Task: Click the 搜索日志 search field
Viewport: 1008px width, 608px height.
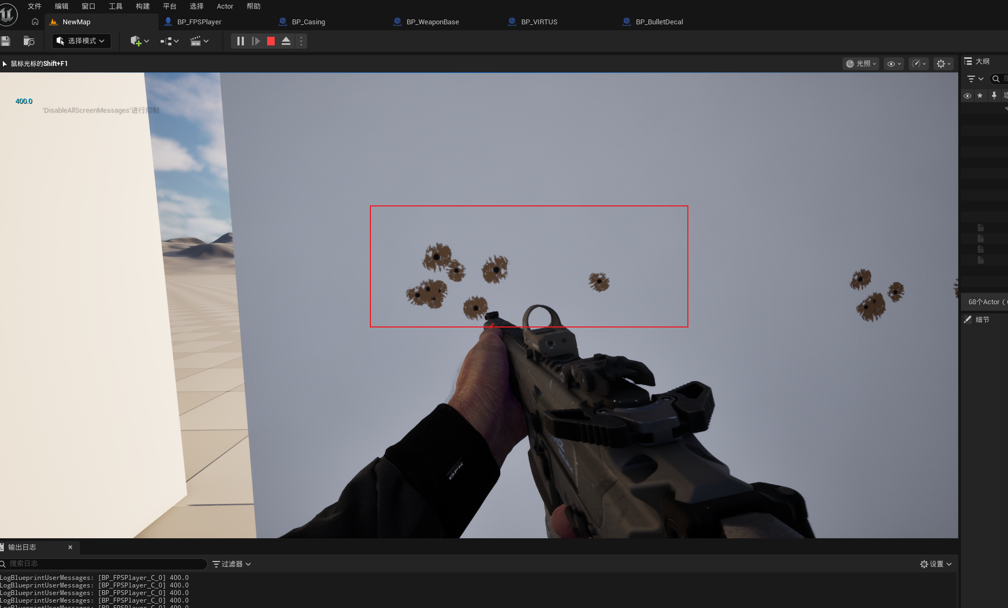Action: pyautogui.click(x=103, y=564)
